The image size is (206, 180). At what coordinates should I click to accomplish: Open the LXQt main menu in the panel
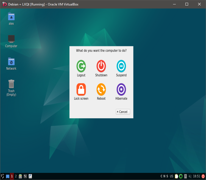(x=2, y=176)
